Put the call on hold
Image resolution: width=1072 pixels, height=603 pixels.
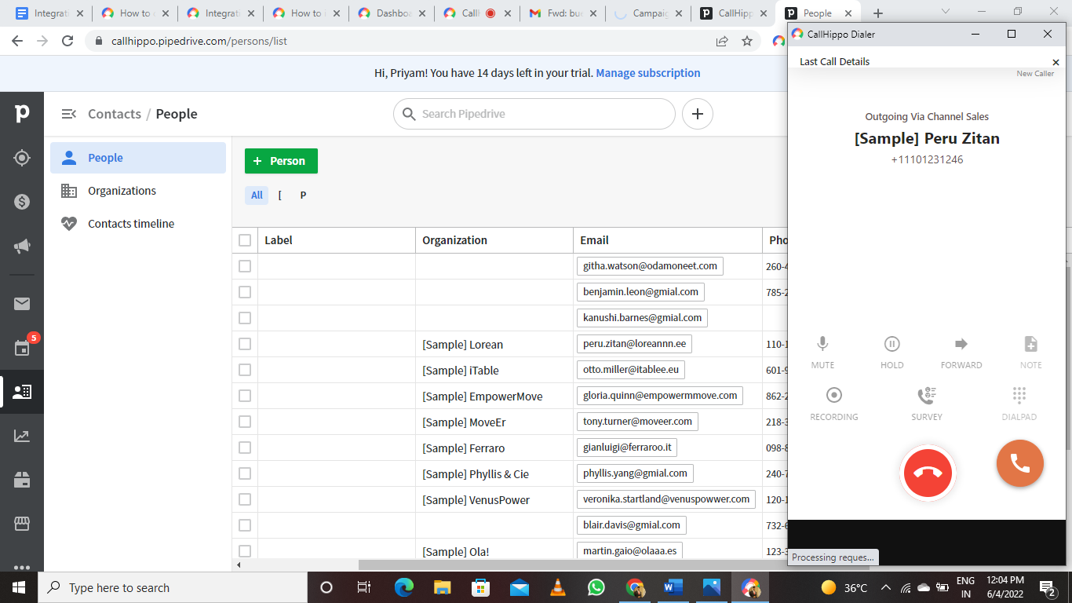pyautogui.click(x=892, y=352)
